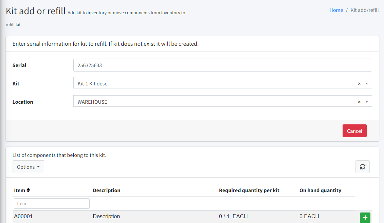Sort the table by Item column
The image size is (384, 223).
pos(28,190)
